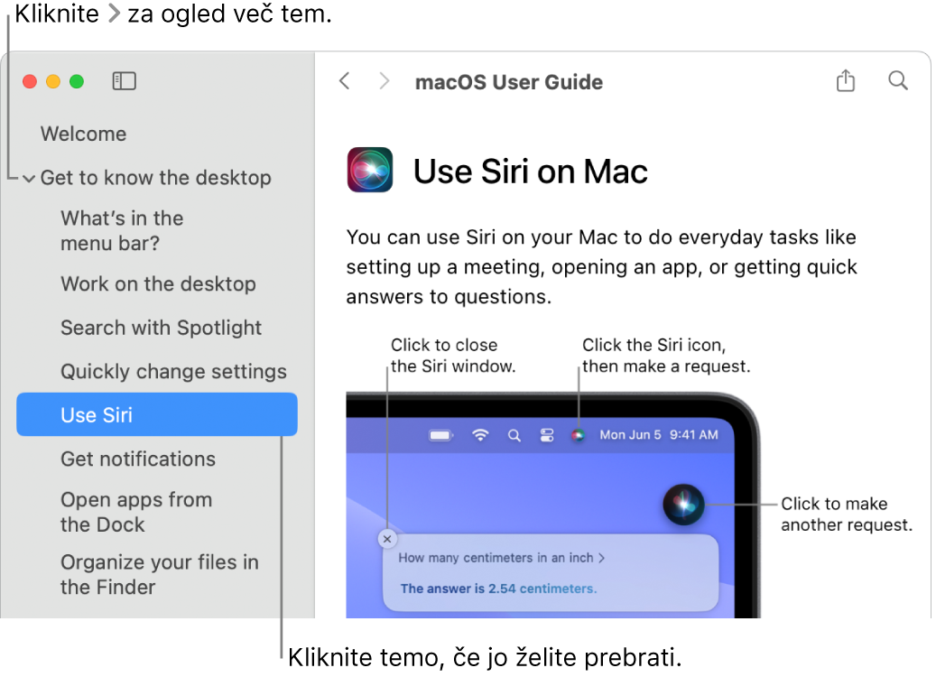
Task: Click the Control Center icon in illustration
Action: 547,435
